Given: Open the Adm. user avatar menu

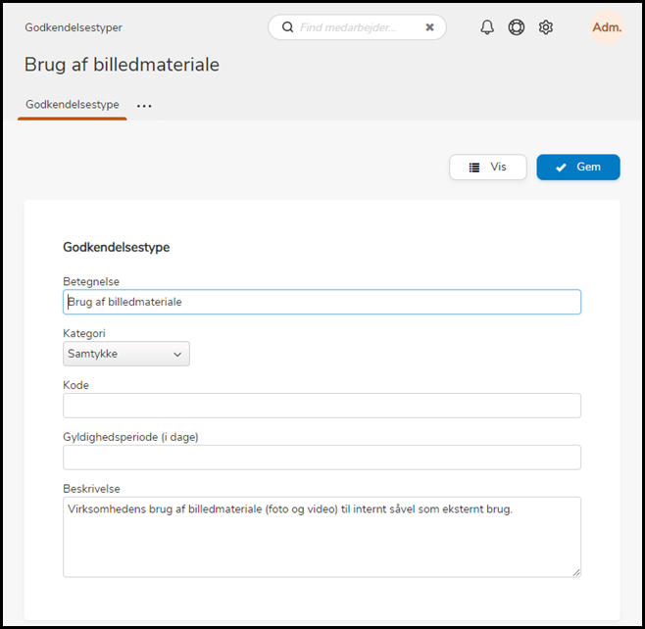Looking at the screenshot, I should pyautogui.click(x=607, y=27).
